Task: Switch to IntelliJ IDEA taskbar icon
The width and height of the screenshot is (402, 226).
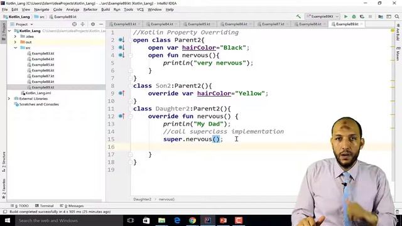Action: tap(208, 220)
